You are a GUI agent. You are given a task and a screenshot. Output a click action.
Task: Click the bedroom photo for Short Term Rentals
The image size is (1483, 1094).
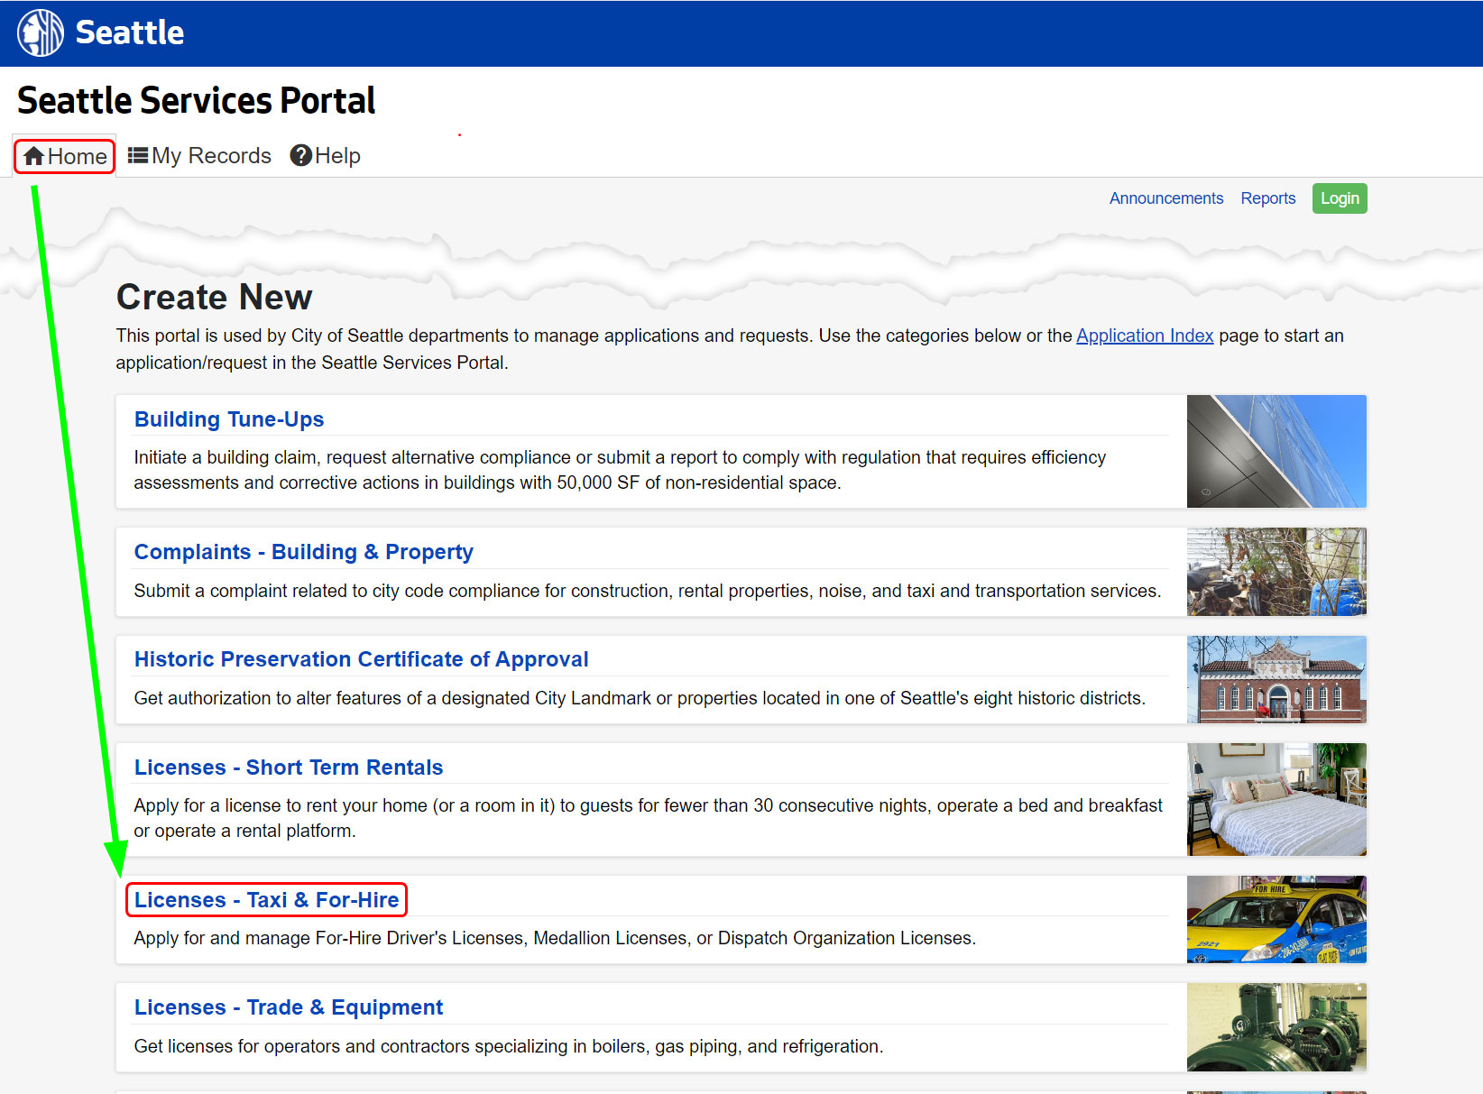tap(1276, 799)
